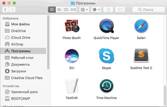Click the sidebar scrollbar
The width and height of the screenshot is (167, 107).
pyautogui.click(x=48, y=42)
